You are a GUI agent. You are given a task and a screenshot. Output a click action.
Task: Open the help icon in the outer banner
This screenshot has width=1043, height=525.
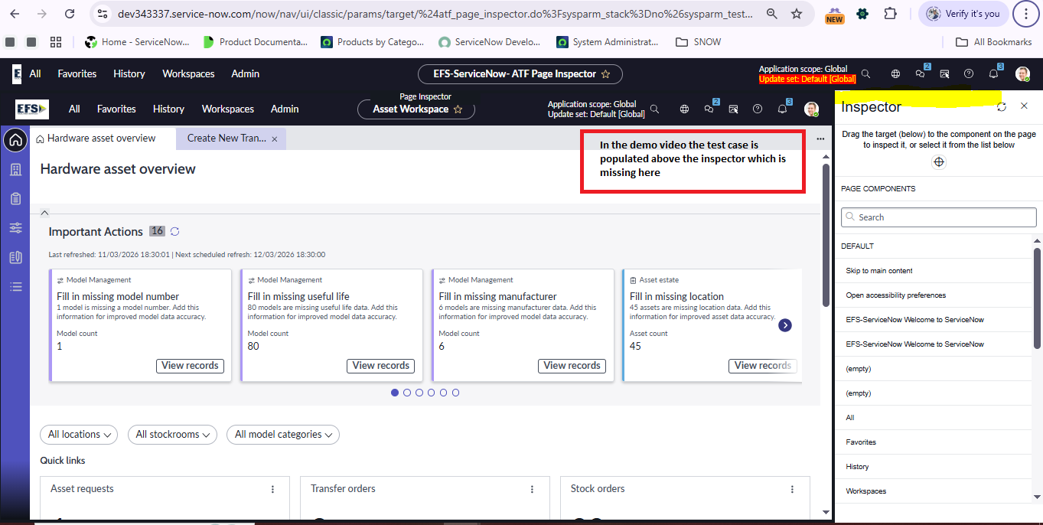point(969,74)
